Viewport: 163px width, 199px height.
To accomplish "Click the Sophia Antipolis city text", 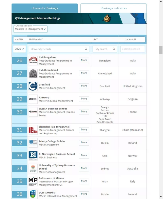I will point(105,113).
